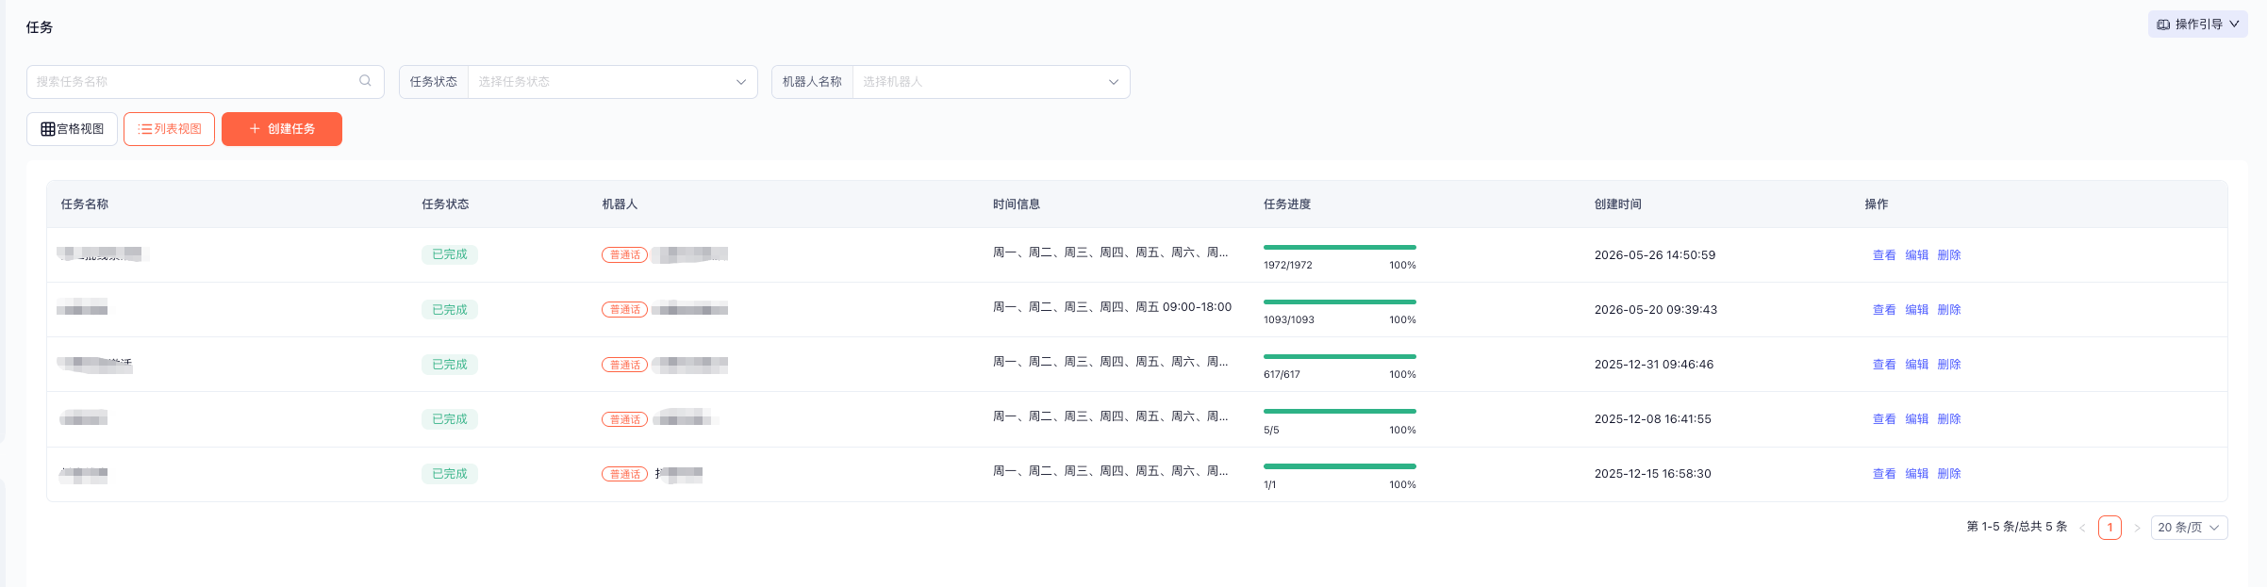Click 查看 for task created 2025-12-08 16:41:55
Viewport: 2267px width, 587px height.
point(1884,419)
